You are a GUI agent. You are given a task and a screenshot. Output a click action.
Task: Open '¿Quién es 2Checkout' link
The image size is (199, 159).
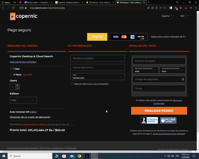click(x=169, y=134)
